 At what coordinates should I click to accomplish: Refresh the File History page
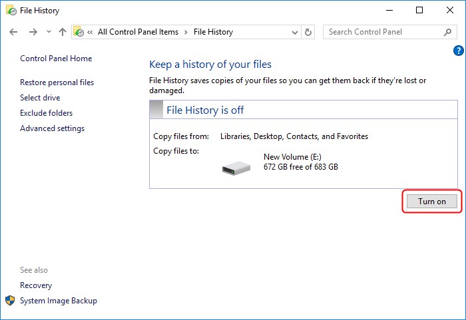[308, 32]
